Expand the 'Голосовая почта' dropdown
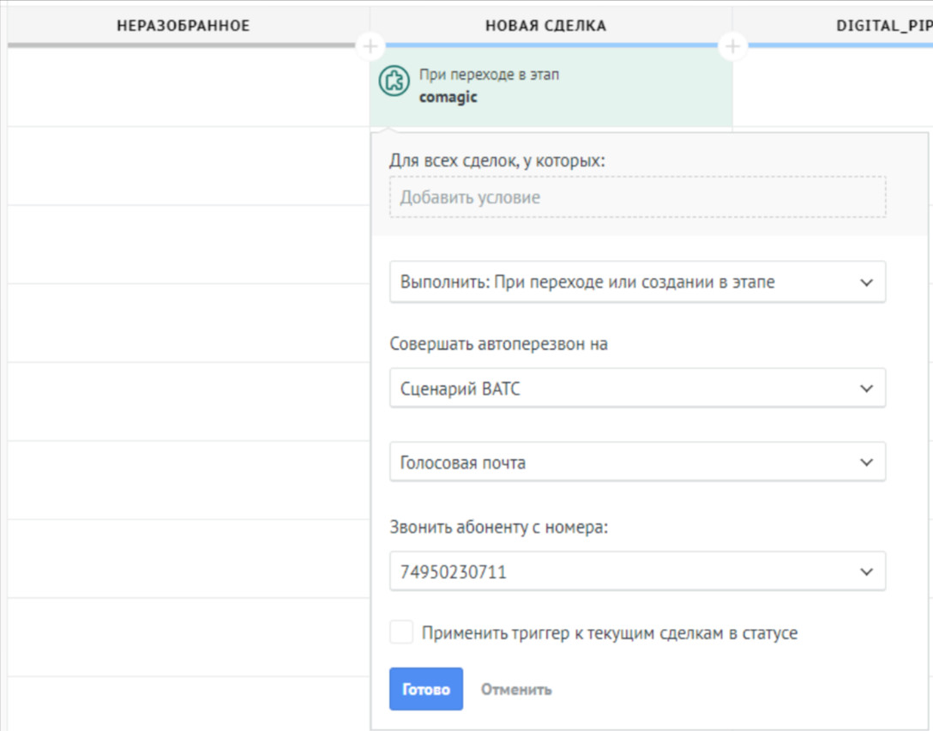The image size is (933, 731). pos(637,462)
